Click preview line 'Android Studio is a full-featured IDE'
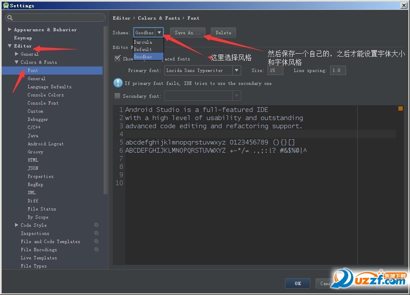Image resolution: width=410 pixels, height=295 pixels. pyautogui.click(x=197, y=110)
